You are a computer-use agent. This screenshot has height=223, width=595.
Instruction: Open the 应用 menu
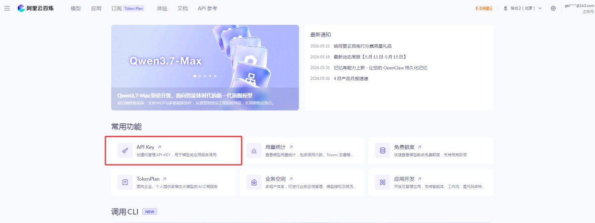[x=96, y=8]
